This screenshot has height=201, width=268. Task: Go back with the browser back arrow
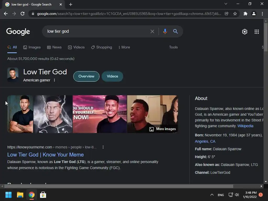tap(6, 14)
